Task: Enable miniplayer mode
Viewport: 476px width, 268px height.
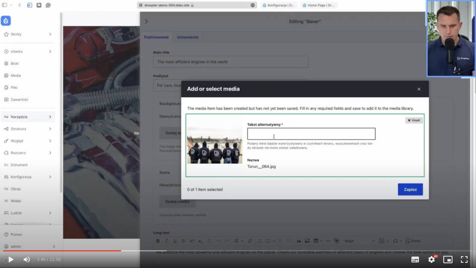Action: (x=448, y=260)
